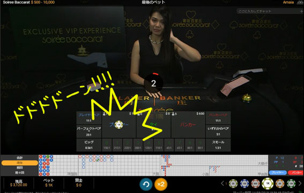
Task: Double the bet with the ×2 button
Action: pos(161,184)
